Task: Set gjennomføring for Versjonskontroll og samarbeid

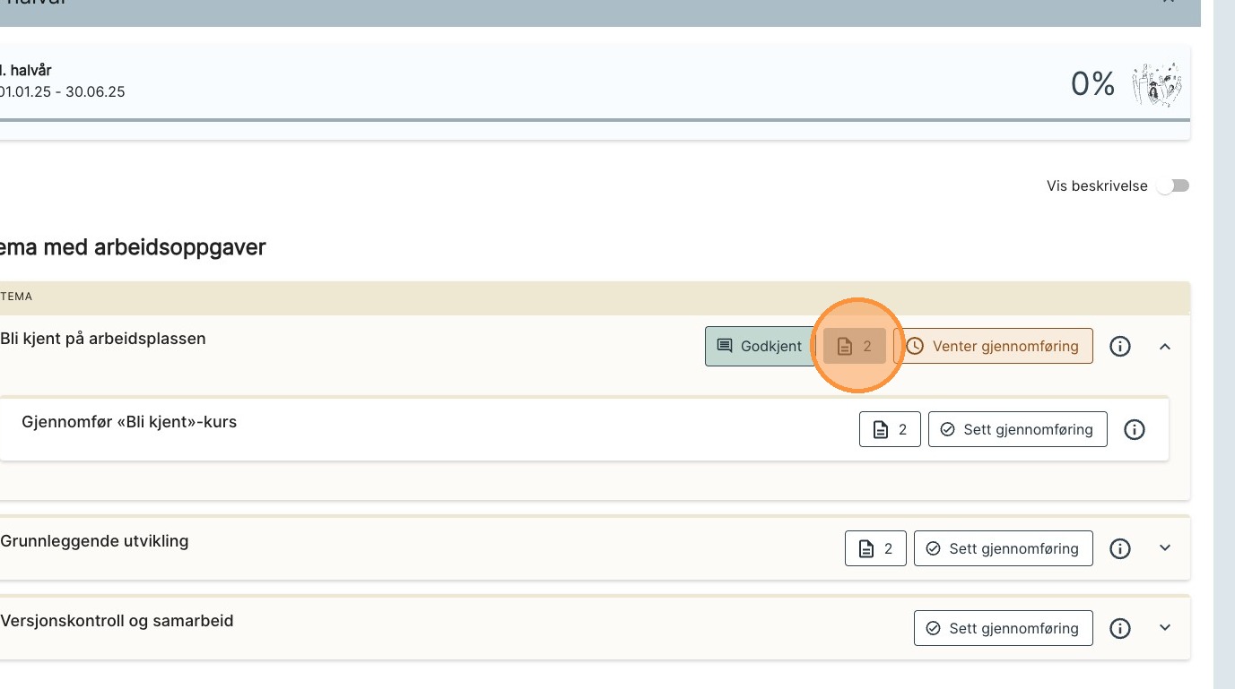Action: 1003,628
